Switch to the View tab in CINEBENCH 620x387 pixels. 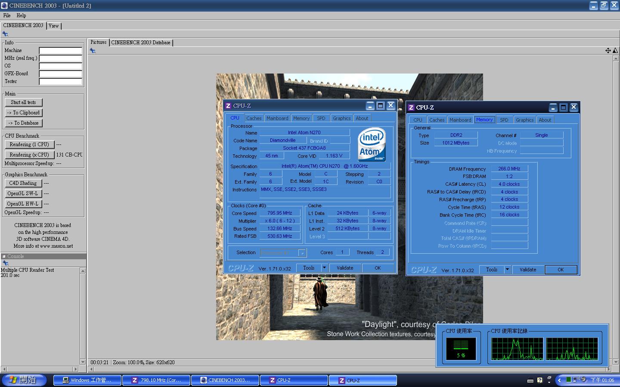click(53, 26)
